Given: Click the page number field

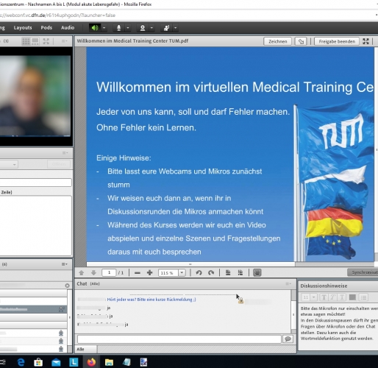Looking at the screenshot, I should [x=109, y=272].
